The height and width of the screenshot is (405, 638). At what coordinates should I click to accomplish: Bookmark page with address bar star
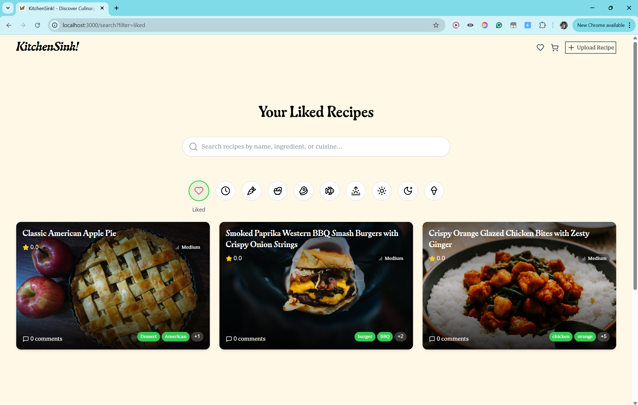point(436,25)
